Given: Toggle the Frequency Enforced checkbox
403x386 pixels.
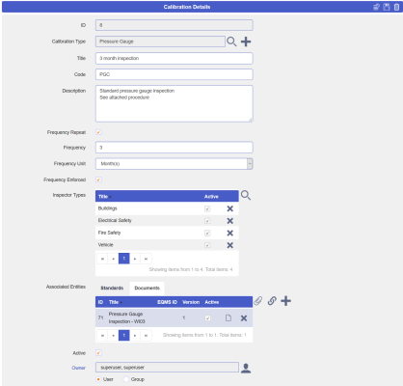Looking at the screenshot, I should [98, 179].
